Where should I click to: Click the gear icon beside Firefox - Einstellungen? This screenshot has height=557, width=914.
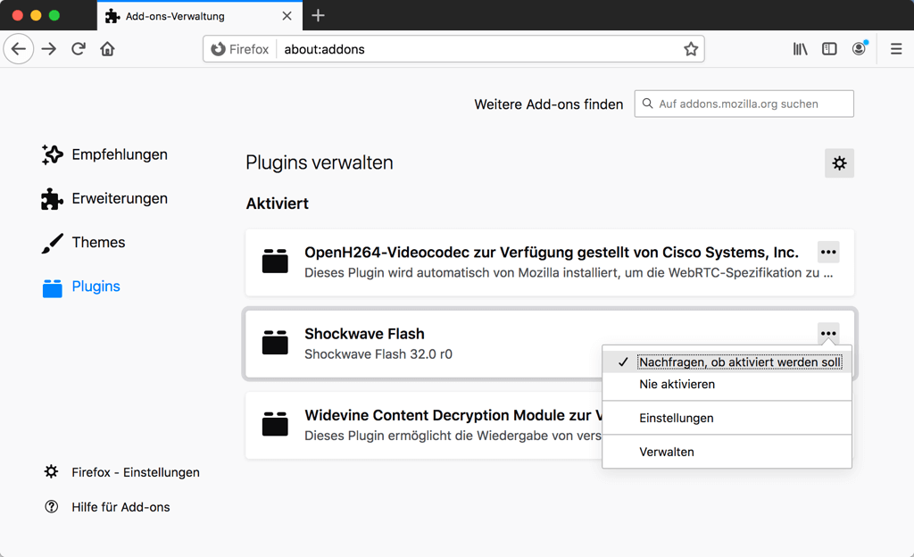51,472
